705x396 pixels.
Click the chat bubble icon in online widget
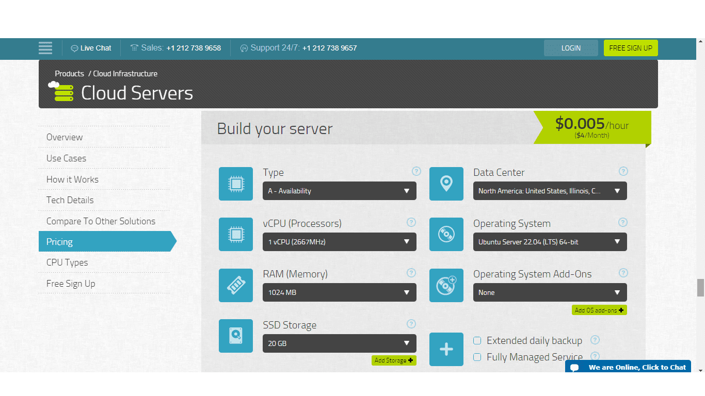point(574,368)
